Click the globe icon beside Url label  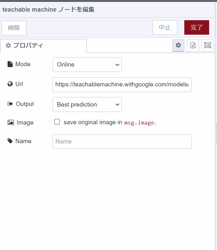point(10,84)
